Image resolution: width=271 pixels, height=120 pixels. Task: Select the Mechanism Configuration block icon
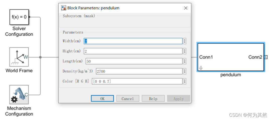coord(19,95)
